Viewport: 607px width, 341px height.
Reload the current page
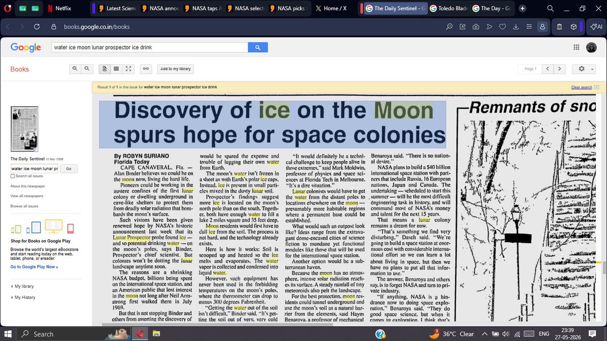point(37,27)
